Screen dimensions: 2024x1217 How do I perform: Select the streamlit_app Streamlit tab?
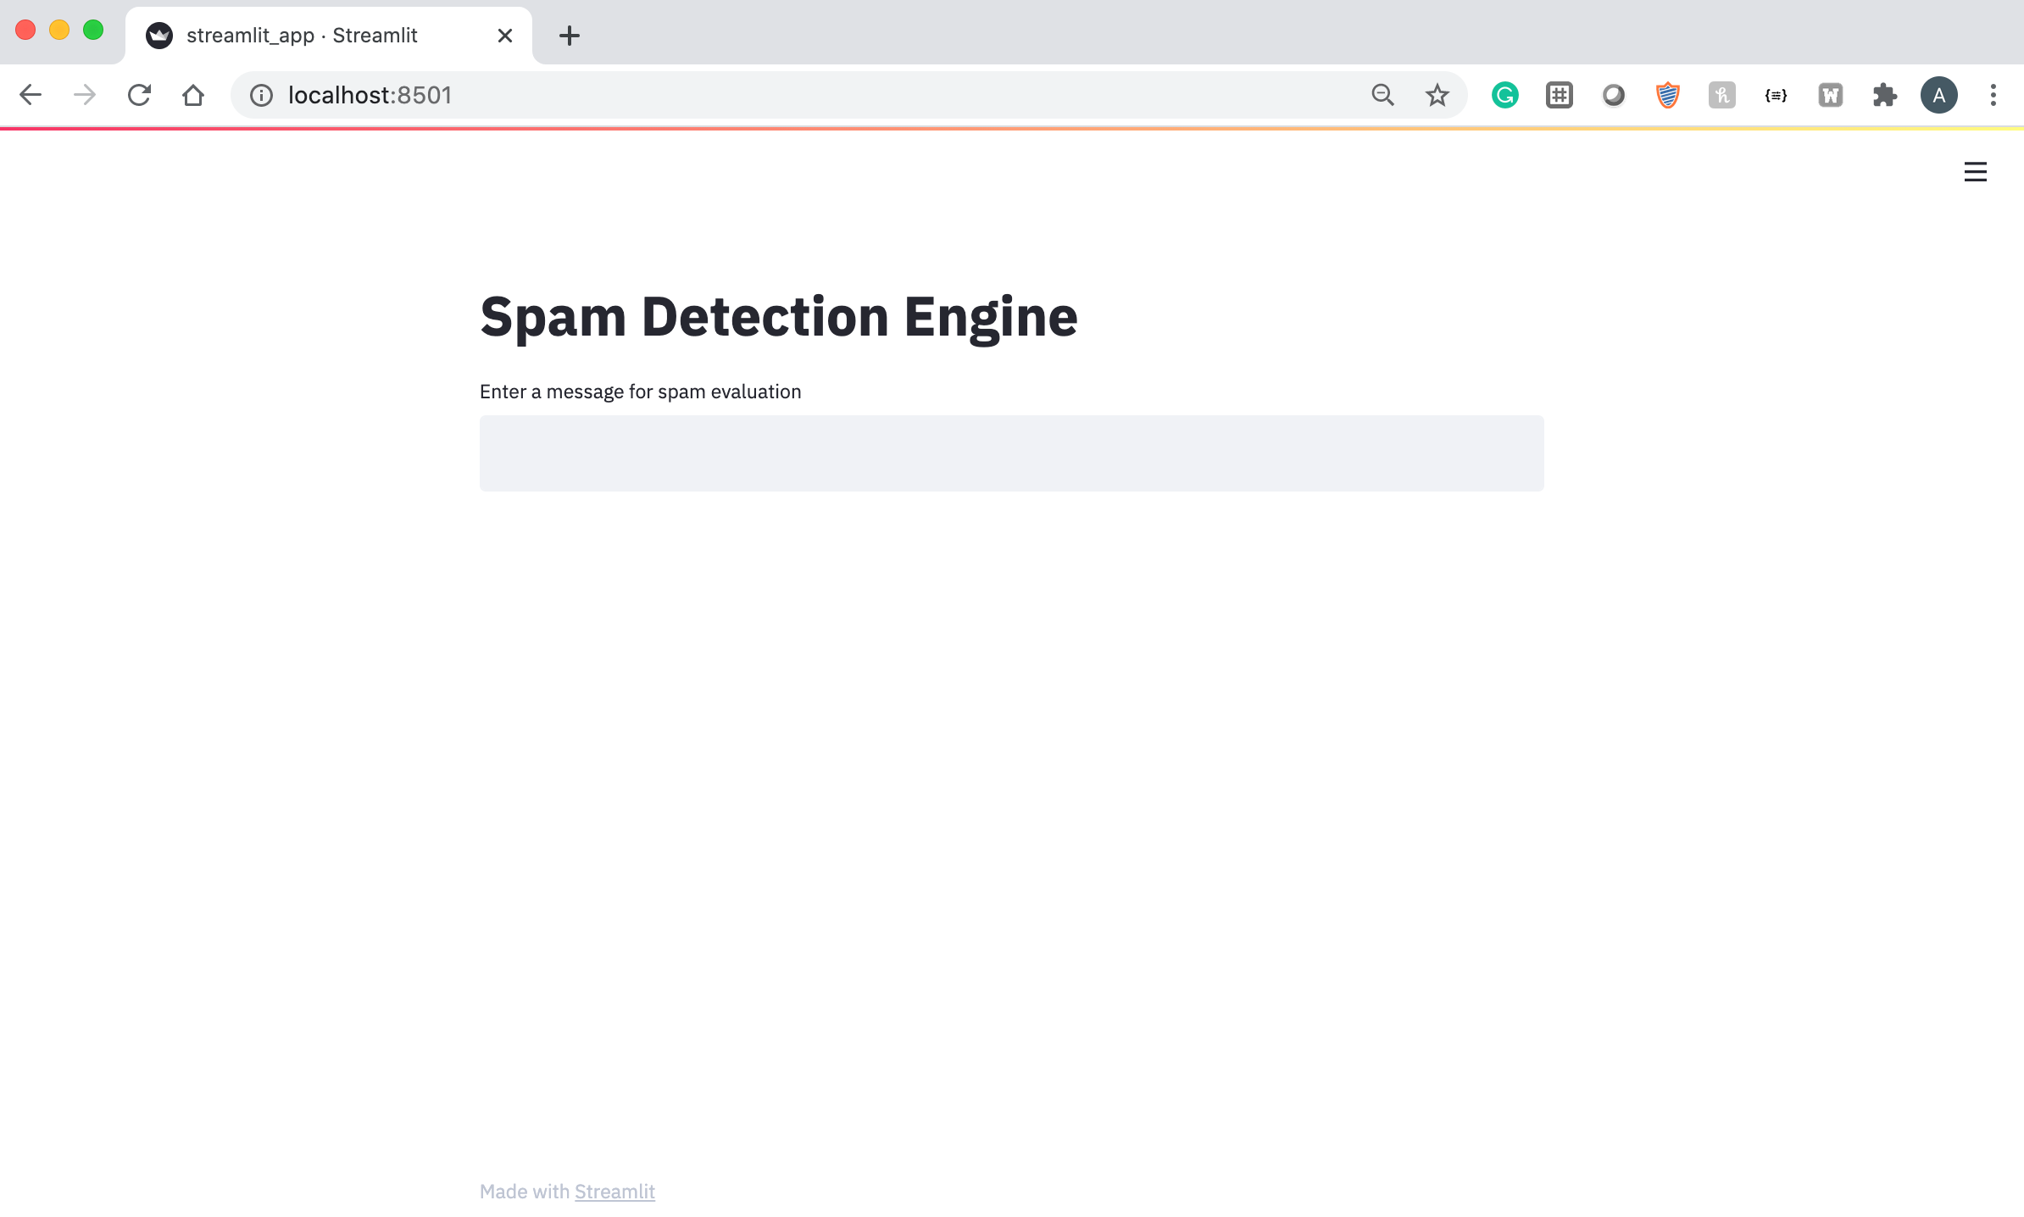302,36
